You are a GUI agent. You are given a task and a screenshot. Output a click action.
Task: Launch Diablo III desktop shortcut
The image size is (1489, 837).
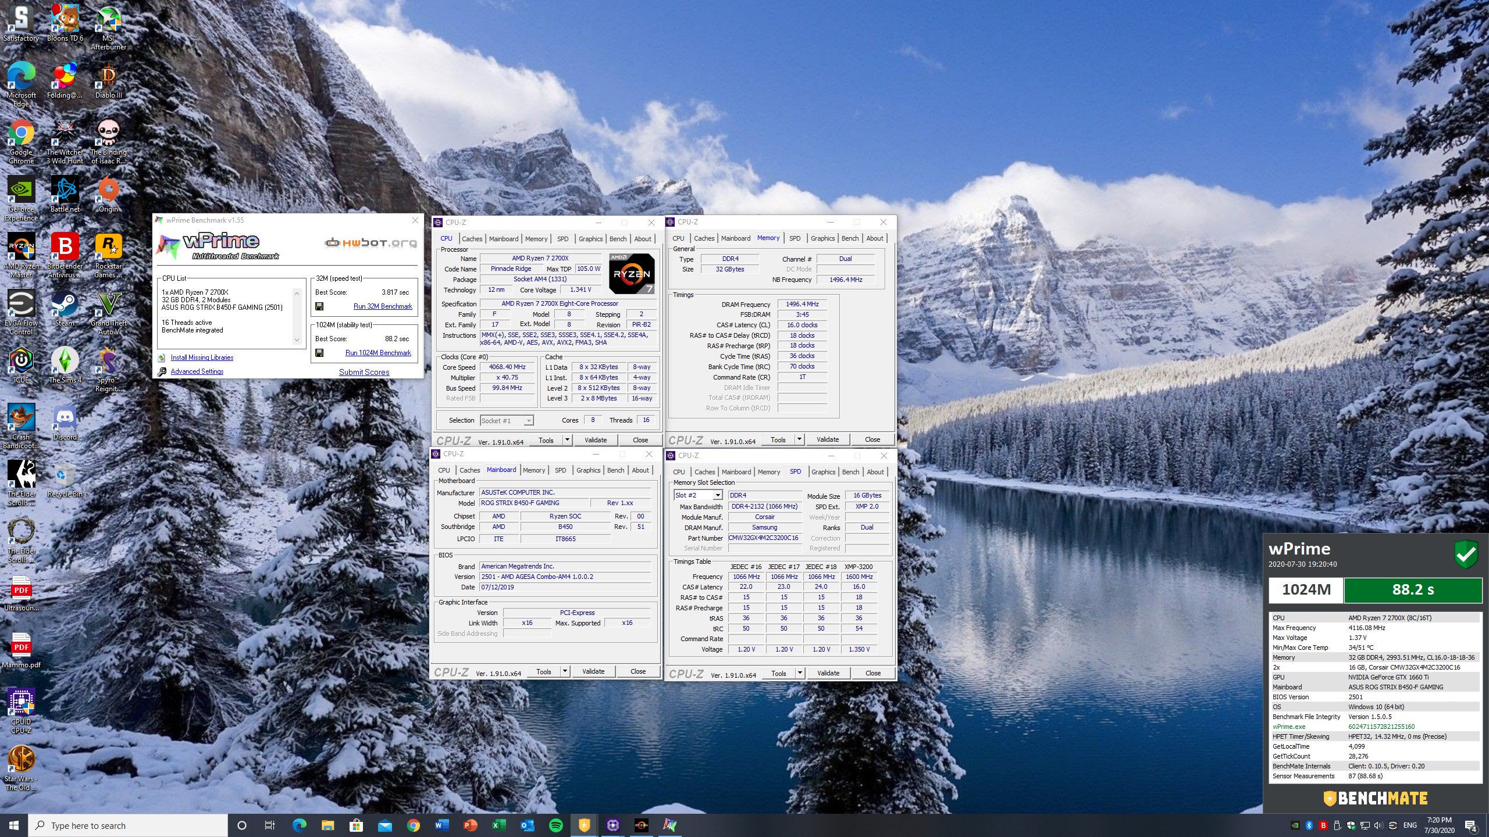coord(109,80)
